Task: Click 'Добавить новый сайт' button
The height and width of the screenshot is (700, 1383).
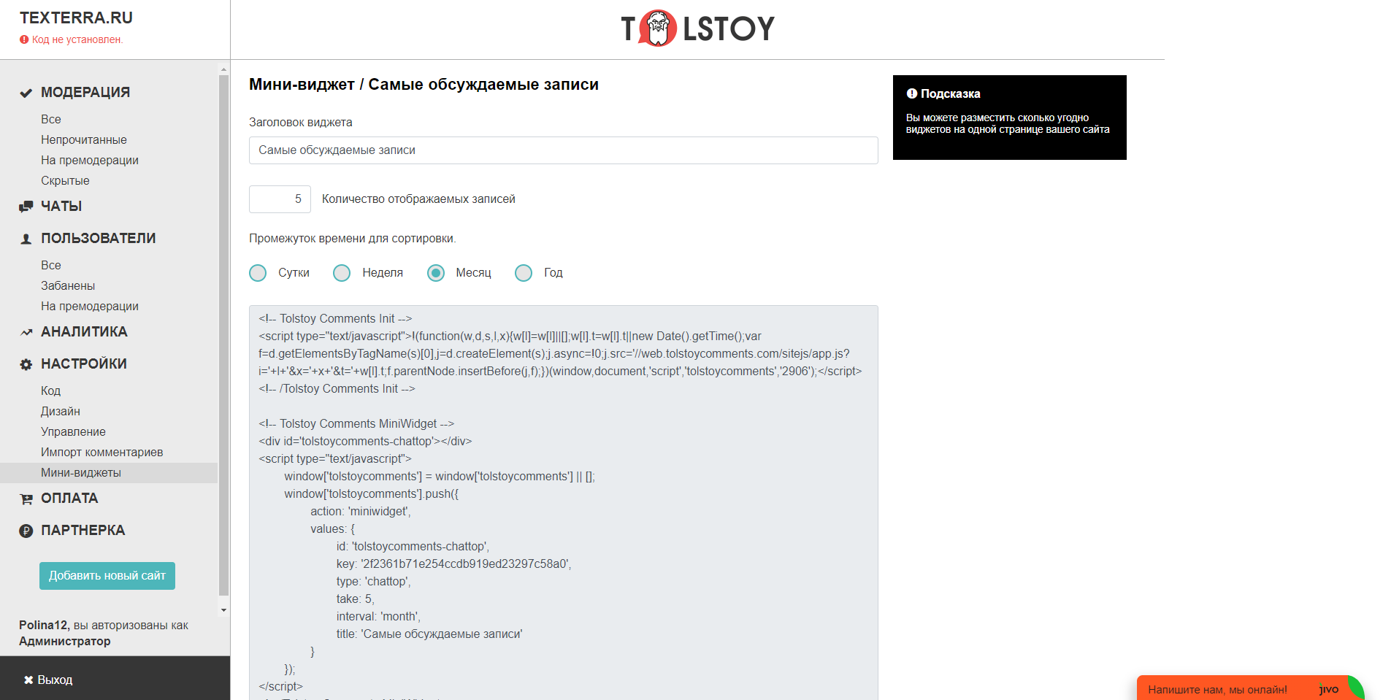Action: point(107,576)
